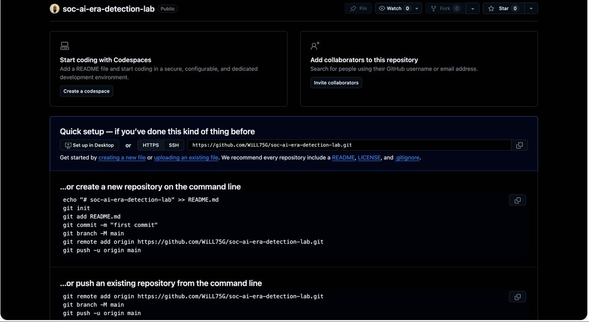Open the .gitignore link
589x322 pixels.
[x=407, y=158]
